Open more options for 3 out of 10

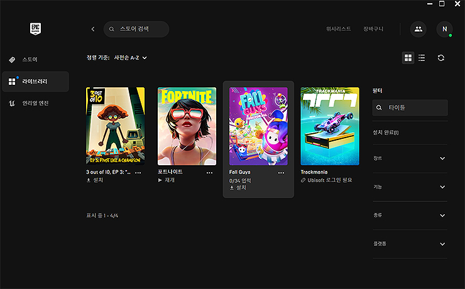[138, 173]
